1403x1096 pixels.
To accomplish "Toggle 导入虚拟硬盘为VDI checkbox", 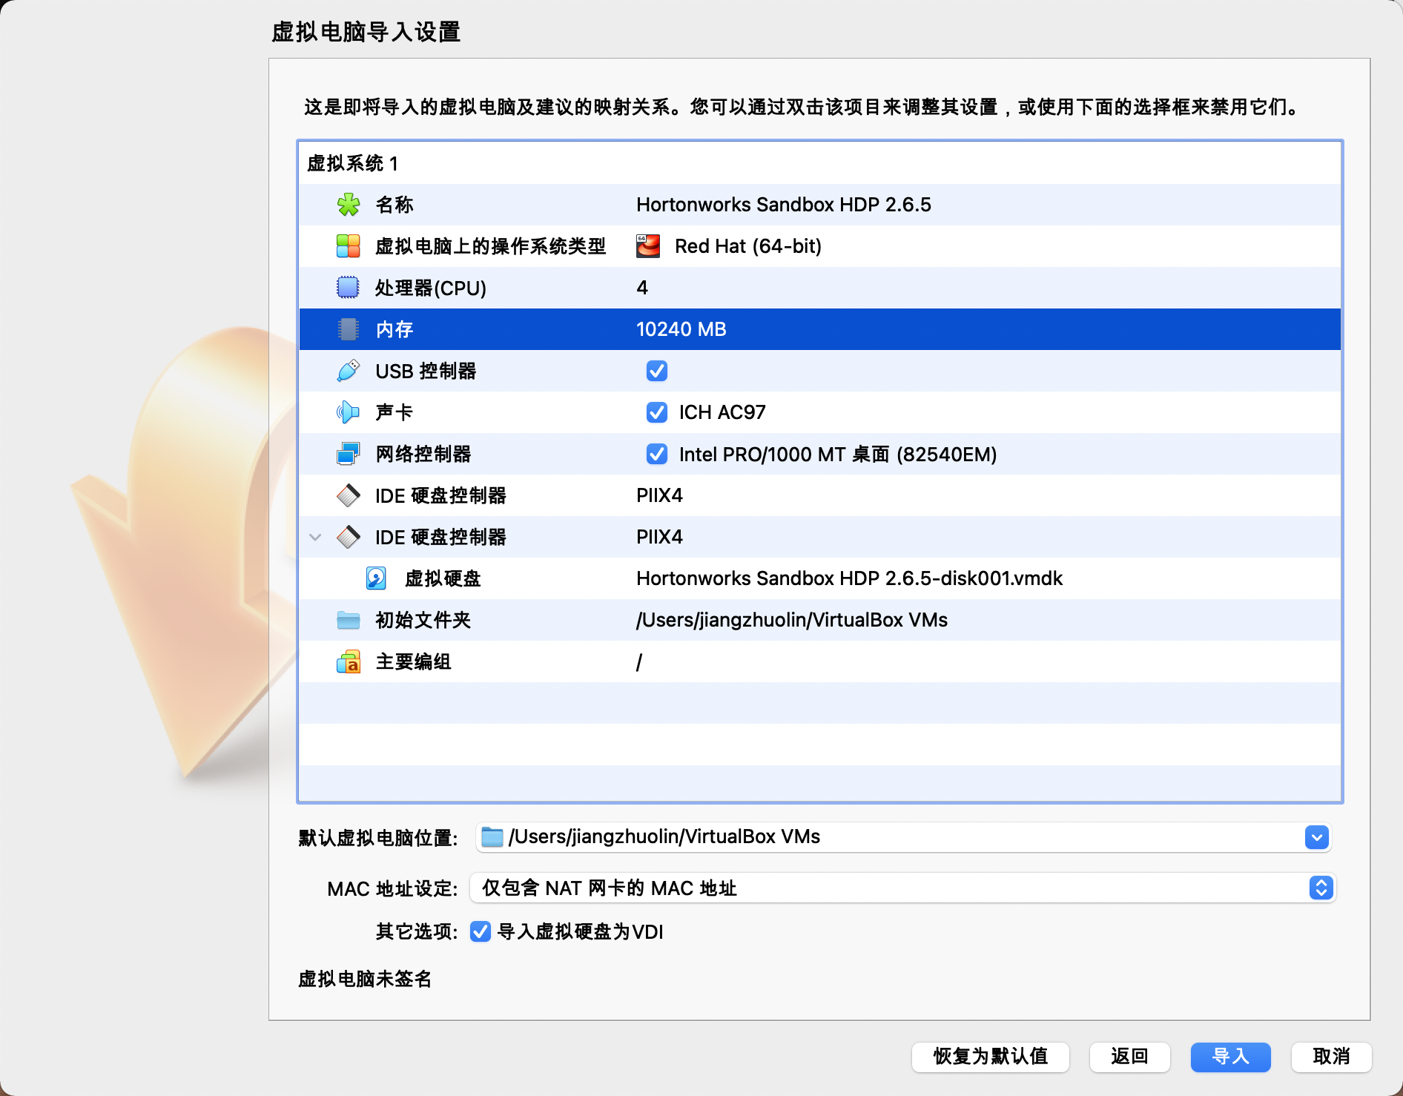I will pyautogui.click(x=481, y=931).
